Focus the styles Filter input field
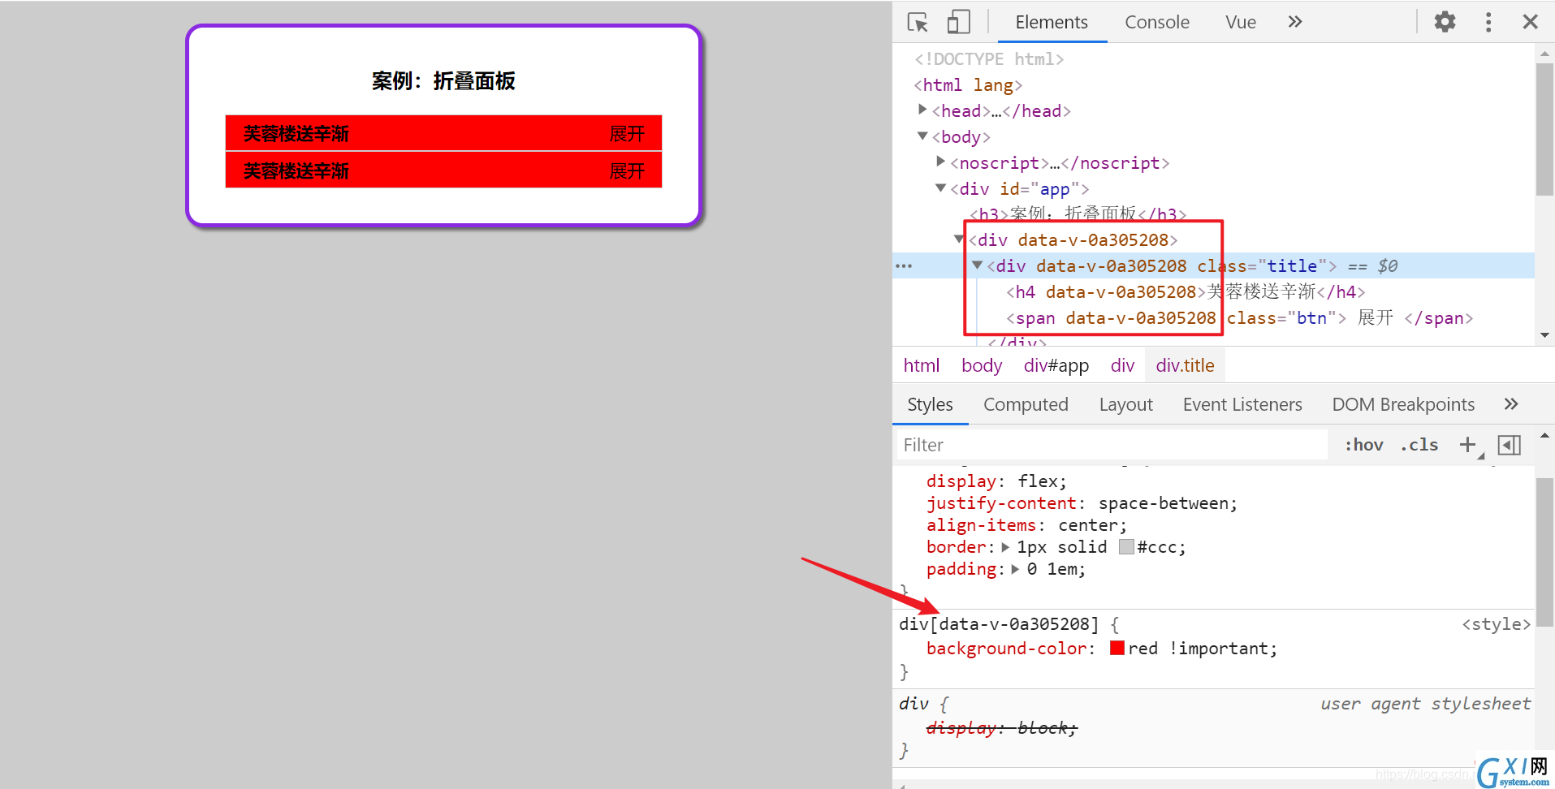The image size is (1555, 789). tap(1111, 445)
